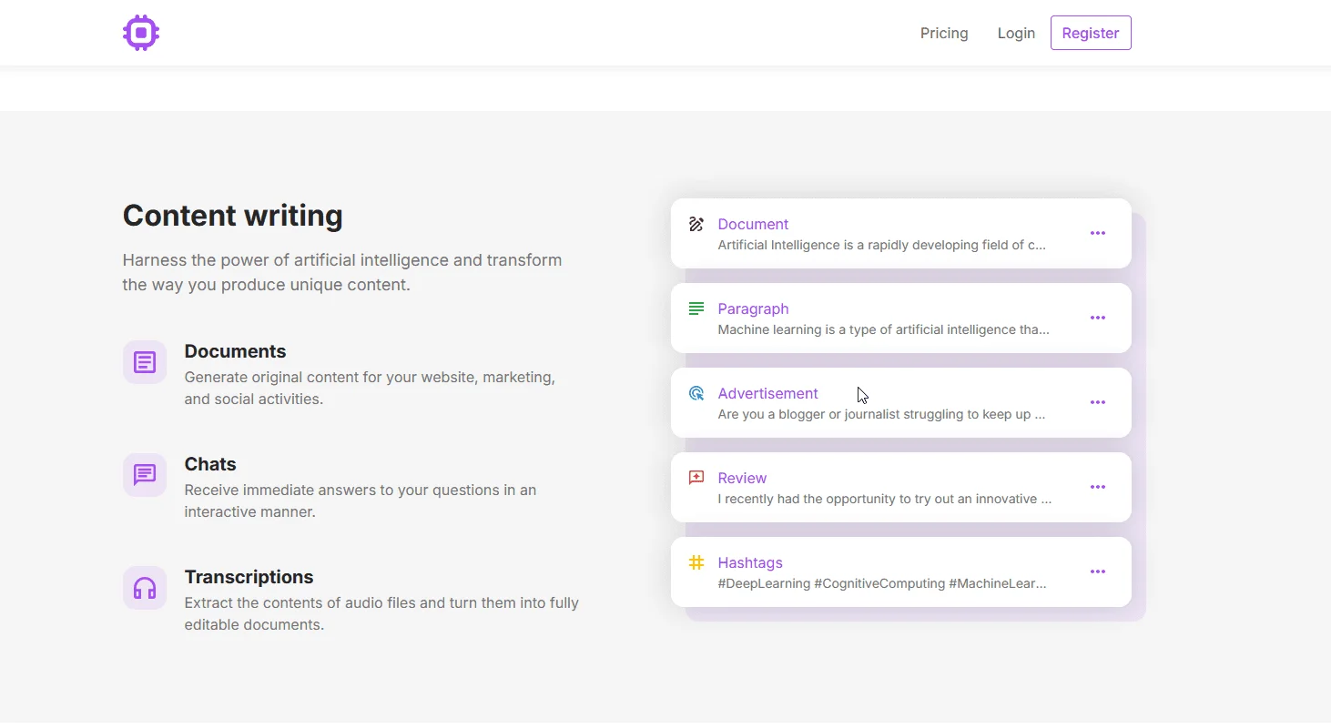Click the Chats speech bubble icon
Image resolution: width=1331 pixels, height=728 pixels.
tap(145, 475)
